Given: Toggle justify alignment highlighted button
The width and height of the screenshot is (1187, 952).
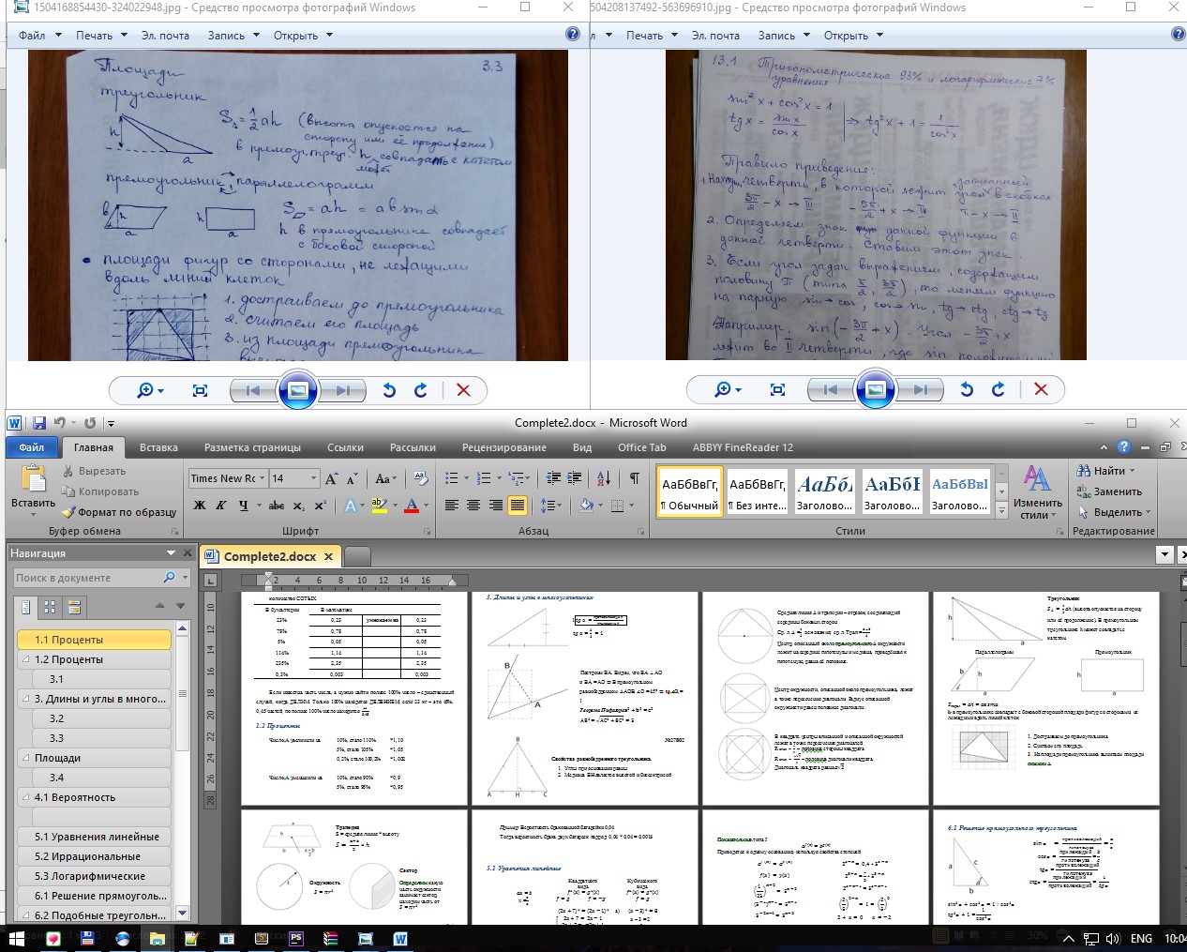Looking at the screenshot, I should (517, 506).
